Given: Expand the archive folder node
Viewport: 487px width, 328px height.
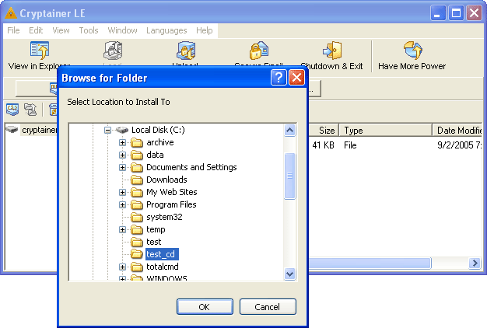Looking at the screenshot, I should [122, 142].
